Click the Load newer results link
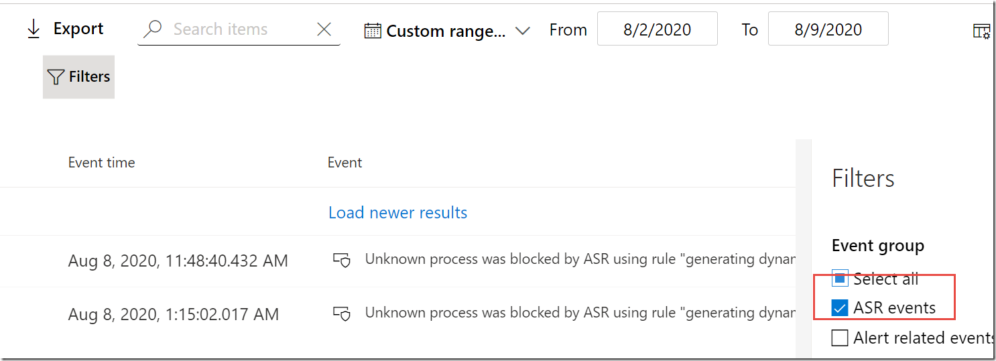 coord(397,213)
